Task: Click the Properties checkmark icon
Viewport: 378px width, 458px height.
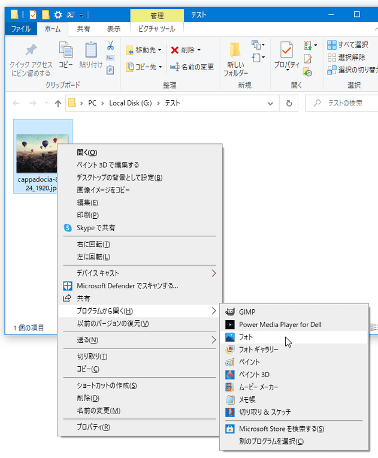Action: pyautogui.click(x=286, y=50)
